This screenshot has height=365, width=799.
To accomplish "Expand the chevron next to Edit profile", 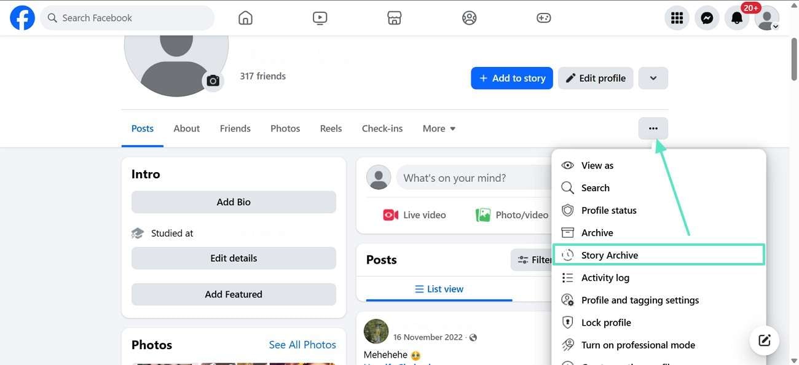I will tap(653, 78).
